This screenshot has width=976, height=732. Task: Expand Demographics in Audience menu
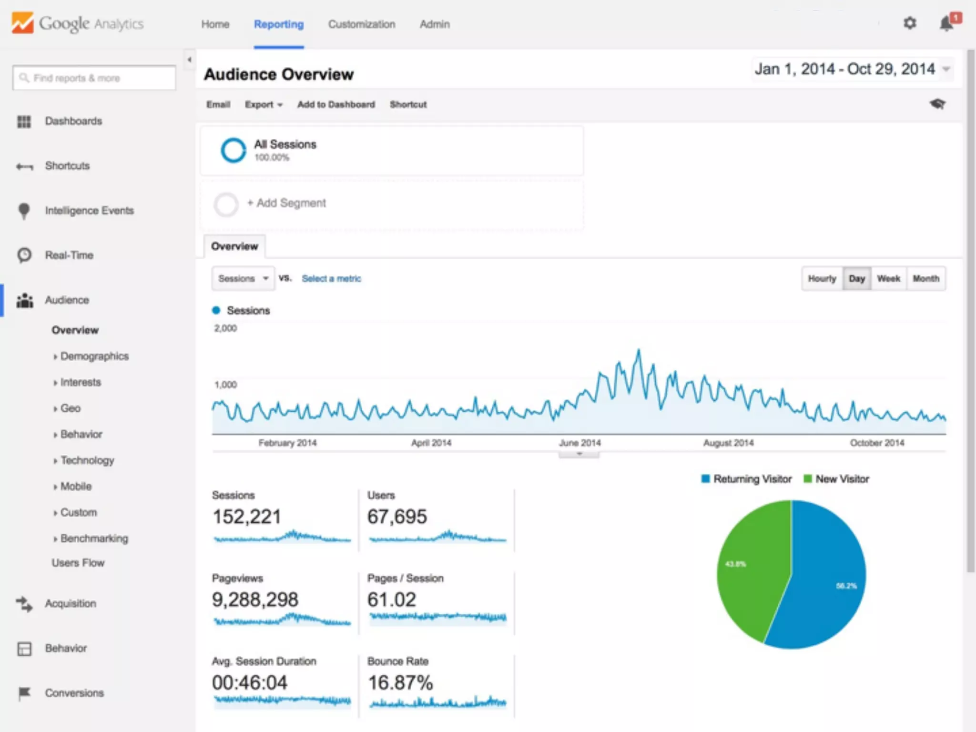[94, 356]
